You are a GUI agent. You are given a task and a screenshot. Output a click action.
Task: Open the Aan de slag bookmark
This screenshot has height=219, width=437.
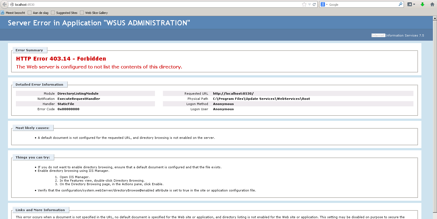38,13
